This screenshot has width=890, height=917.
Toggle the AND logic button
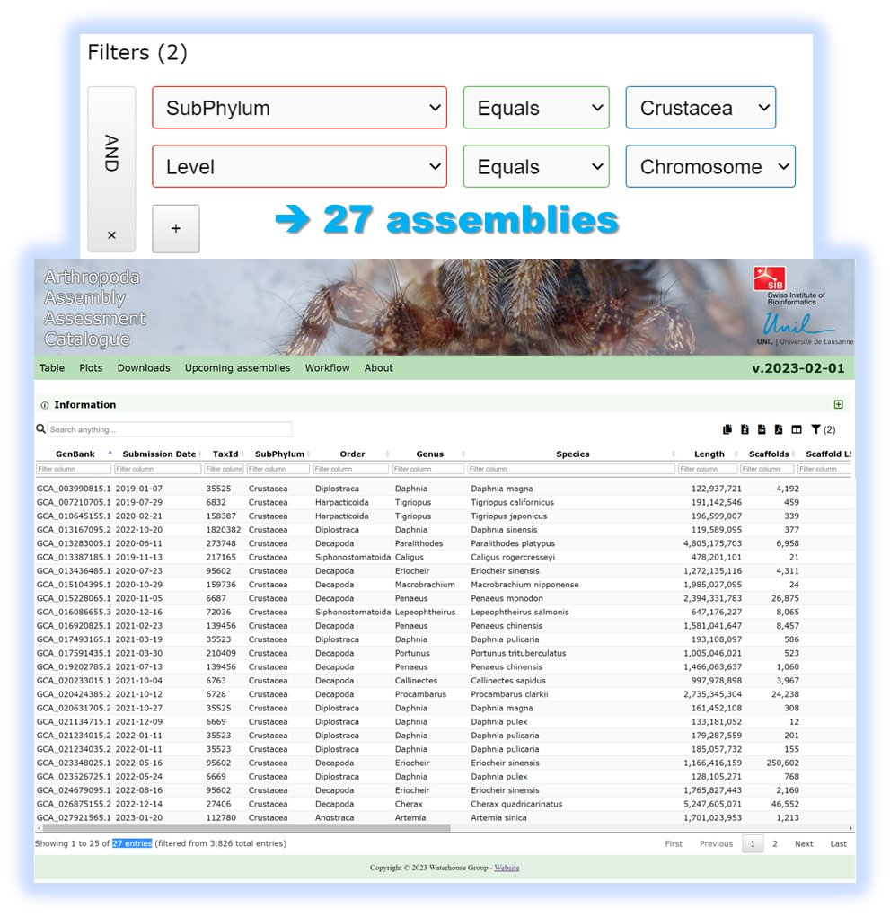(111, 154)
